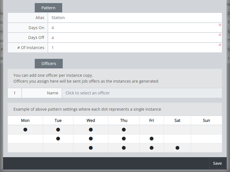The image size is (230, 172).
Task: Click the Sat column header
Action: click(177, 120)
